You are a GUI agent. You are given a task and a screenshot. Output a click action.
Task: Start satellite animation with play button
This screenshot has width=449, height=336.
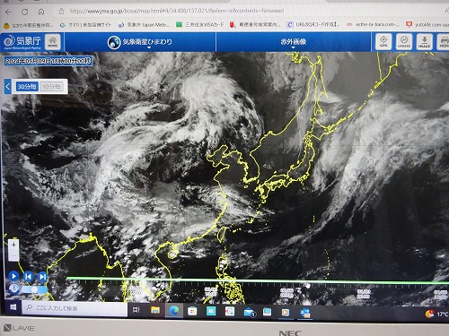pos(13,276)
